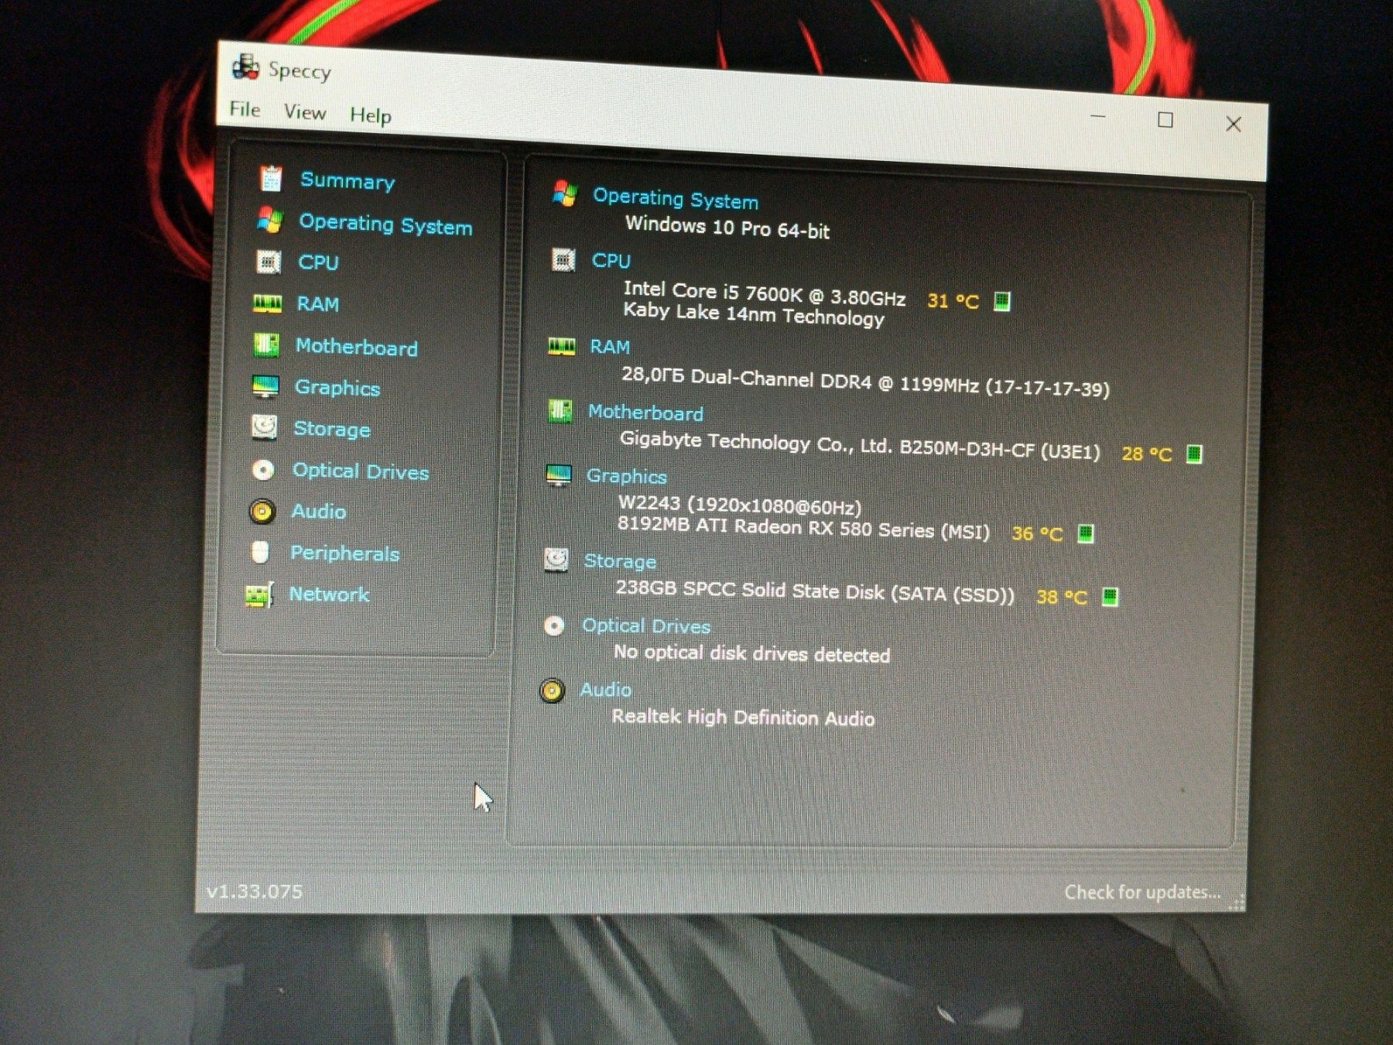Viewport: 1393px width, 1045px height.
Task: Open the CPU heading link in summary
Action: 611,261
